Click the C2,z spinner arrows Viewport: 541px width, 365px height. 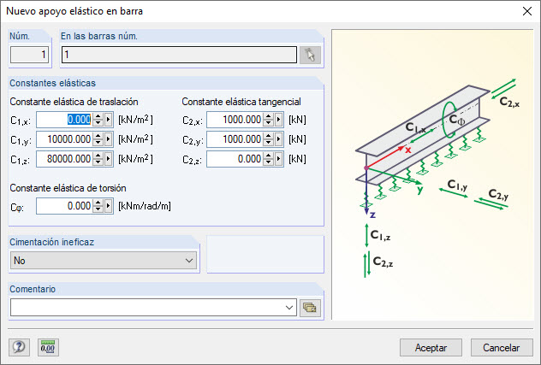[268, 159]
